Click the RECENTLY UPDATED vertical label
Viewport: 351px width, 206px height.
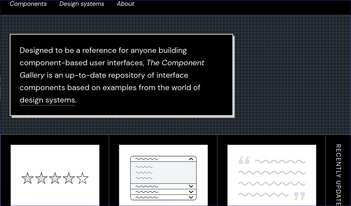click(338, 173)
